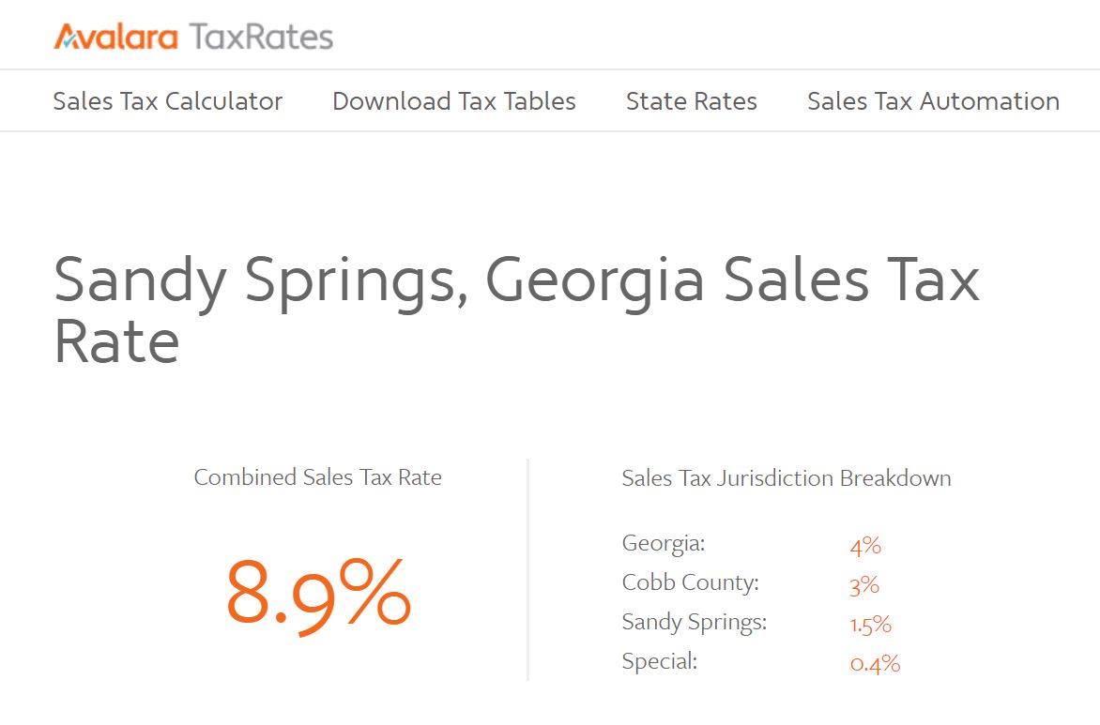Screen dimensions: 1100x725
Task: Open the Sales Tax Calculator menu item
Action: coord(168,101)
